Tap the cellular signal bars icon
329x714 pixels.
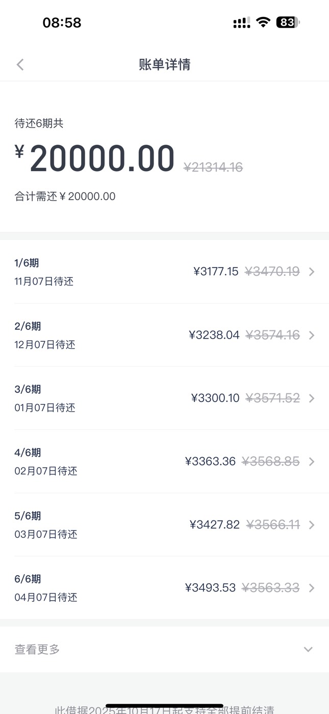click(x=242, y=22)
